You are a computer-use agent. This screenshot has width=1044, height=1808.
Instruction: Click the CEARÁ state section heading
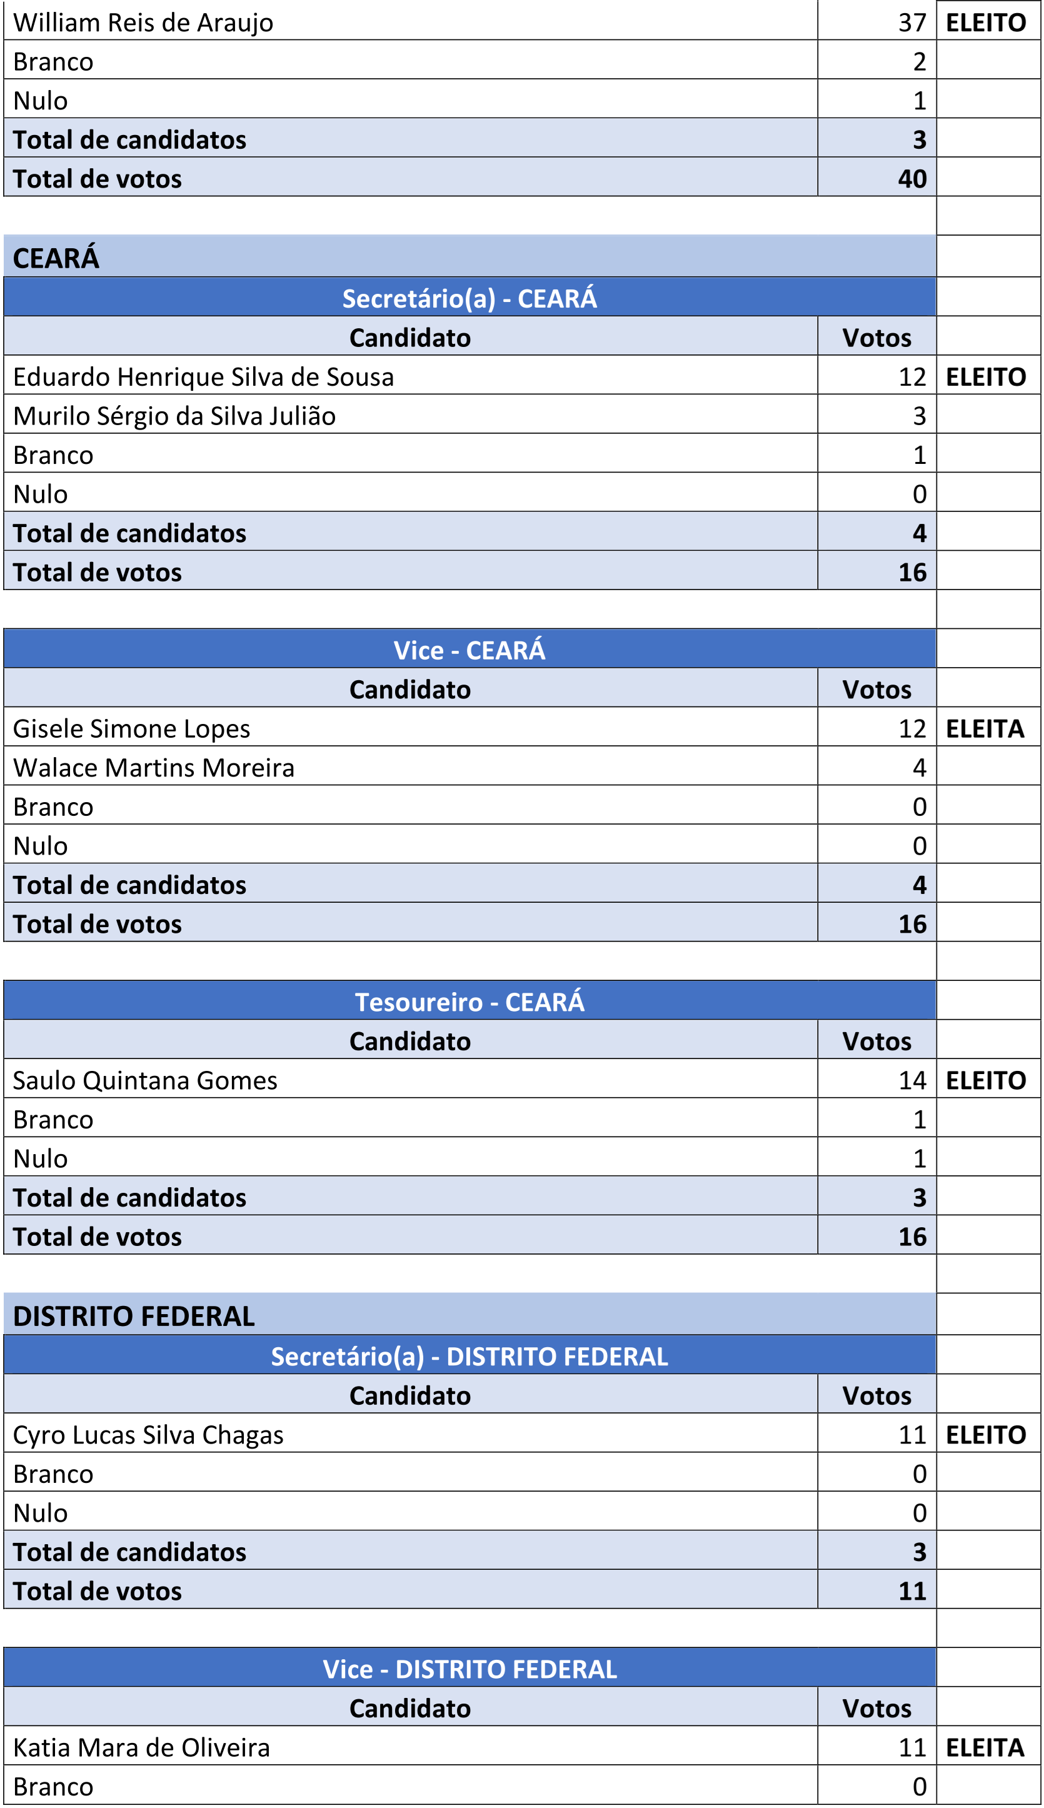coord(56,258)
